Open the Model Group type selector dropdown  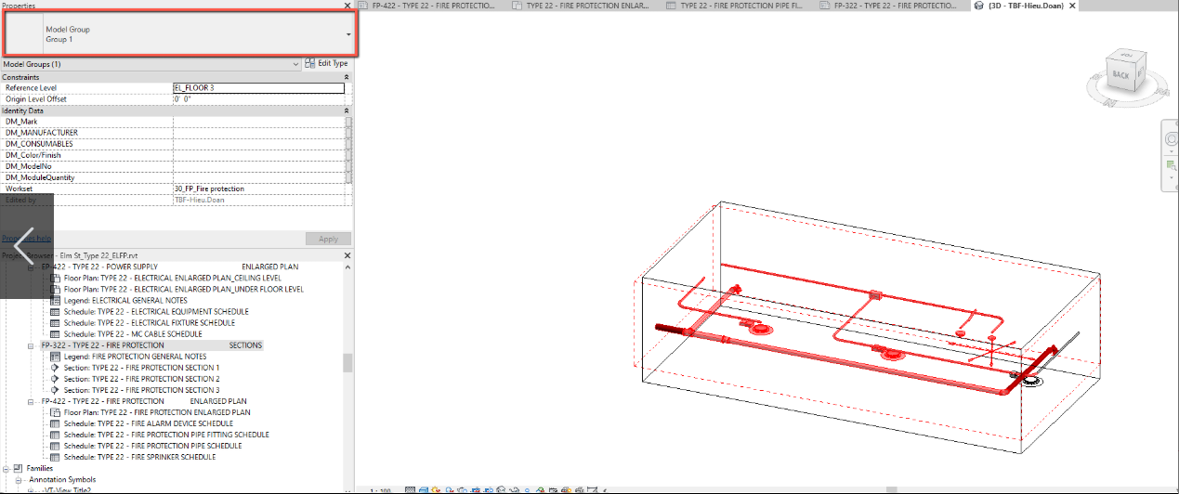pyautogui.click(x=348, y=34)
